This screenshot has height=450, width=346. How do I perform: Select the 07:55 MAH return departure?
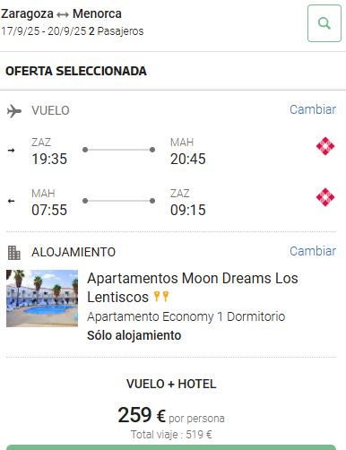point(49,210)
